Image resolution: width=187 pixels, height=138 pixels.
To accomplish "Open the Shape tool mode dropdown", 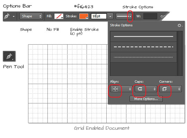I will (31, 16).
